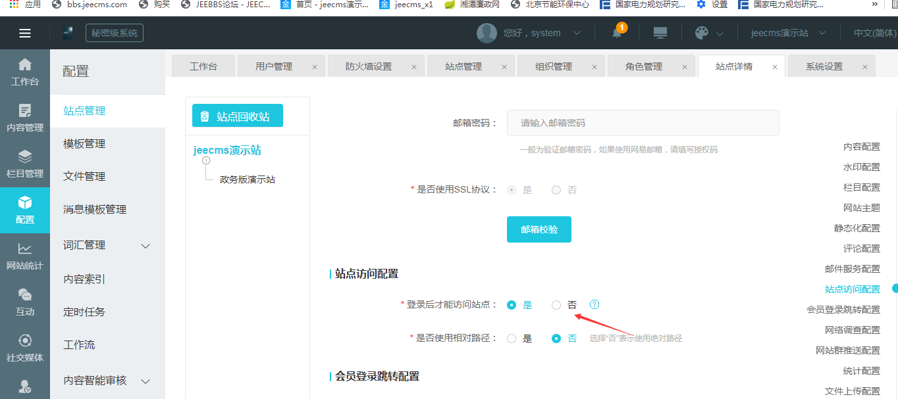Open 内容管理 sidebar section
This screenshot has height=399, width=898.
(25, 118)
